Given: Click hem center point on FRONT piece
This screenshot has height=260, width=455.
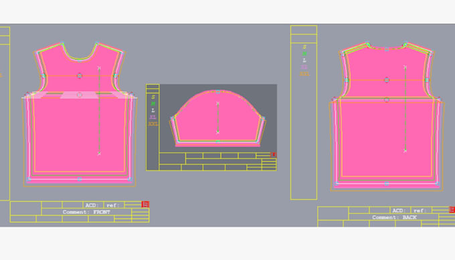Looking at the screenshot, I should coord(79,179).
